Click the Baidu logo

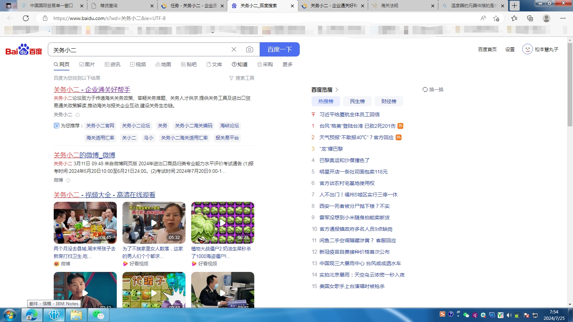pyautogui.click(x=24, y=49)
